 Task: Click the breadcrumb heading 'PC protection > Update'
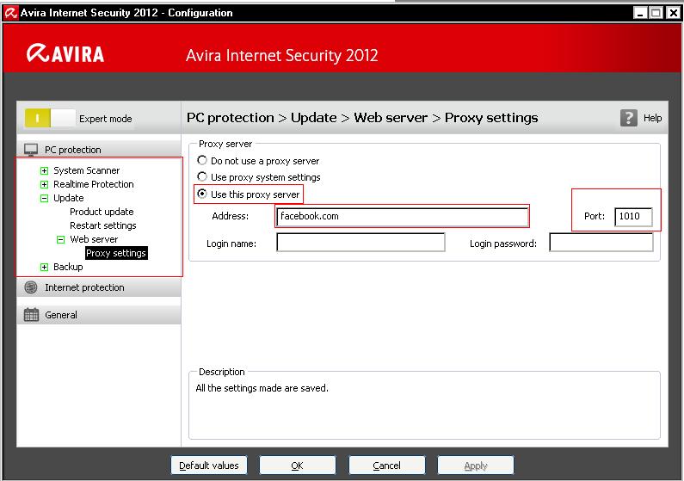(262, 118)
